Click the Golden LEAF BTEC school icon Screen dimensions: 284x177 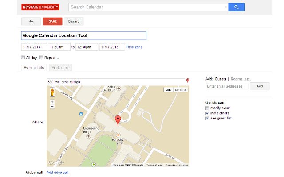(x=118, y=88)
